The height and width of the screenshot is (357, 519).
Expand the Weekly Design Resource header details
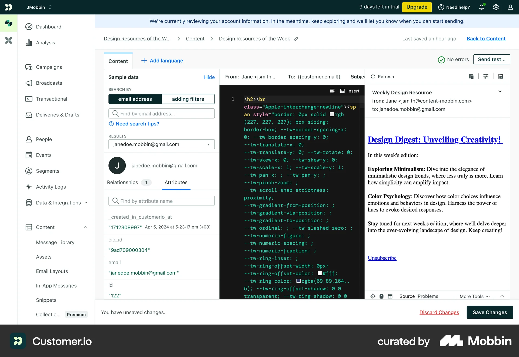[500, 91]
